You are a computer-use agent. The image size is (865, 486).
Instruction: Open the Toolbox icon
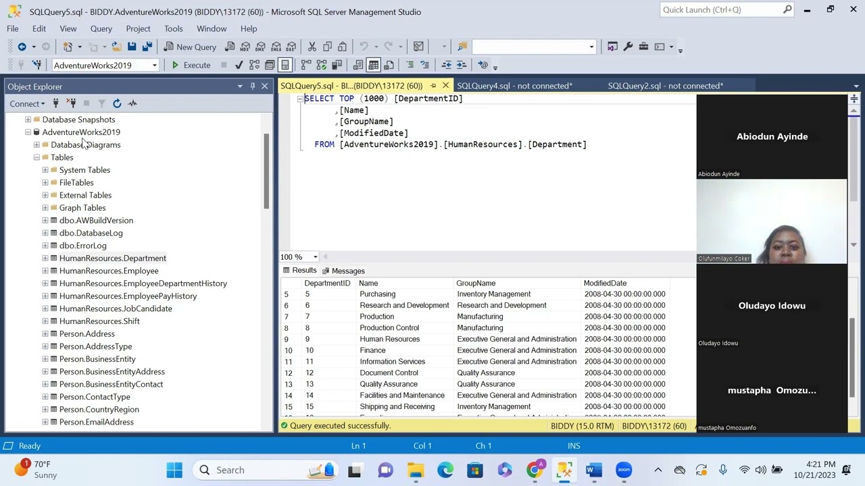click(x=643, y=47)
